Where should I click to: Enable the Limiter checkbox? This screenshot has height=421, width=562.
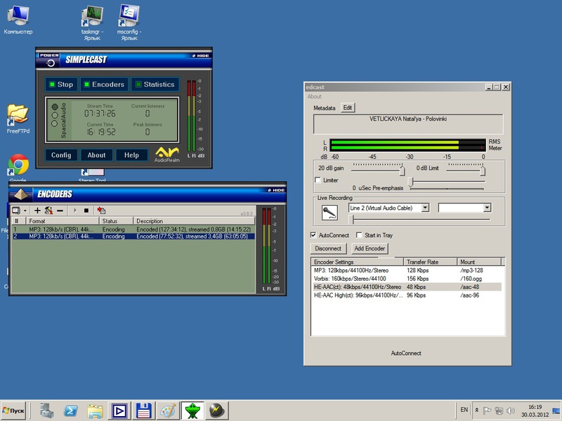318,180
